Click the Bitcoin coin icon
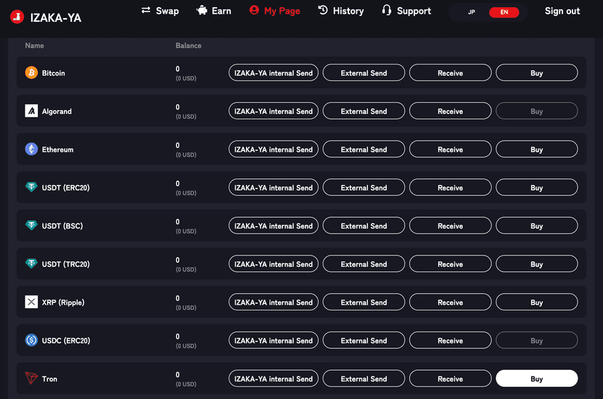The width and height of the screenshot is (603, 399). (31, 73)
